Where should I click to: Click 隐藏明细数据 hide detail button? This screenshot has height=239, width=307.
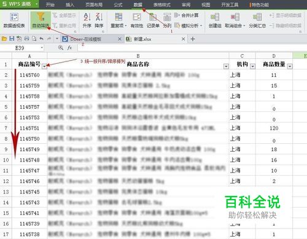pos(286,26)
